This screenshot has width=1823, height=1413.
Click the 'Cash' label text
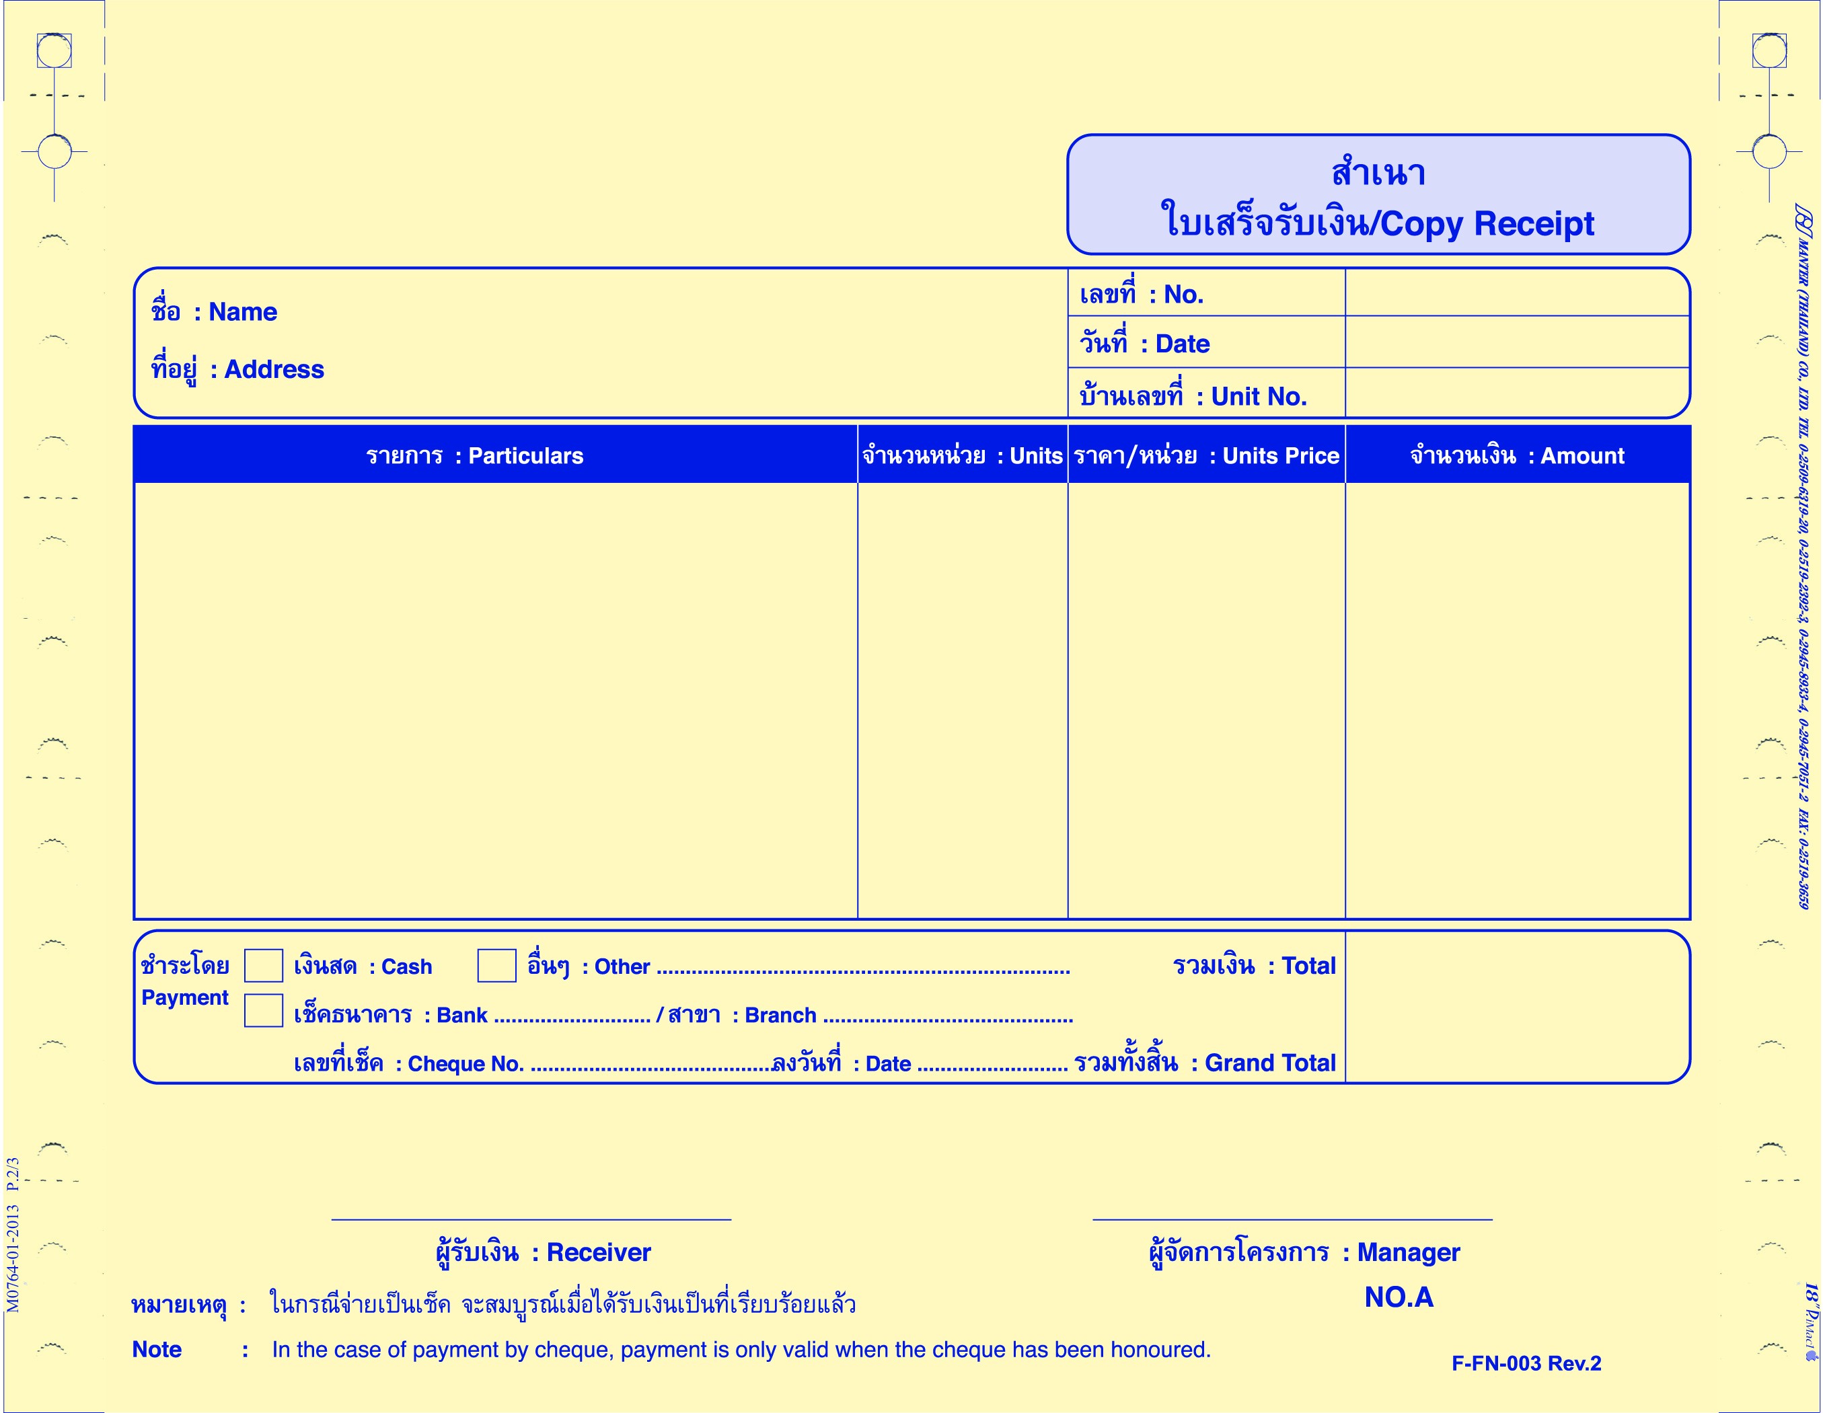pos(363,966)
